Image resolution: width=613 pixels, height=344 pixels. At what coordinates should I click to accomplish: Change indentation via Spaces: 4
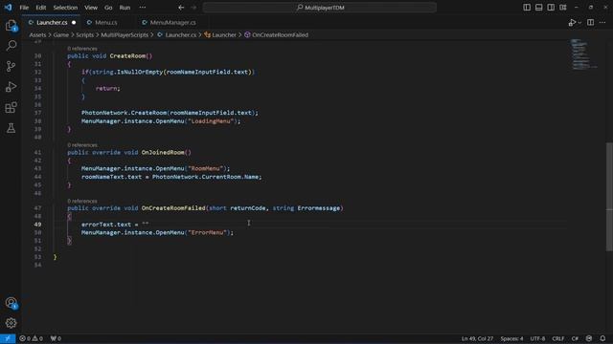coord(511,338)
